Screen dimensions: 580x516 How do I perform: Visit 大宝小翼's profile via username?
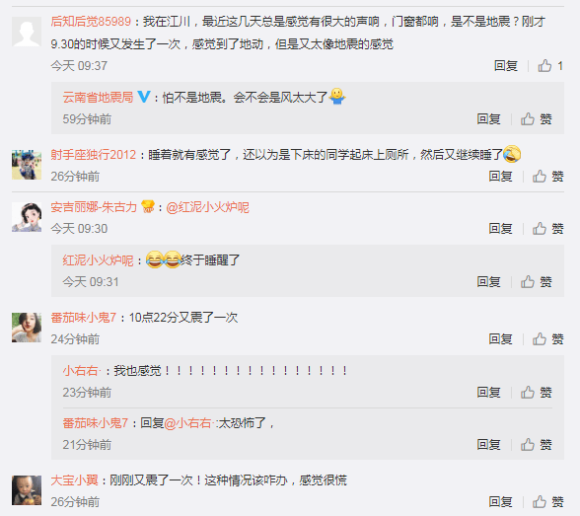click(x=74, y=480)
